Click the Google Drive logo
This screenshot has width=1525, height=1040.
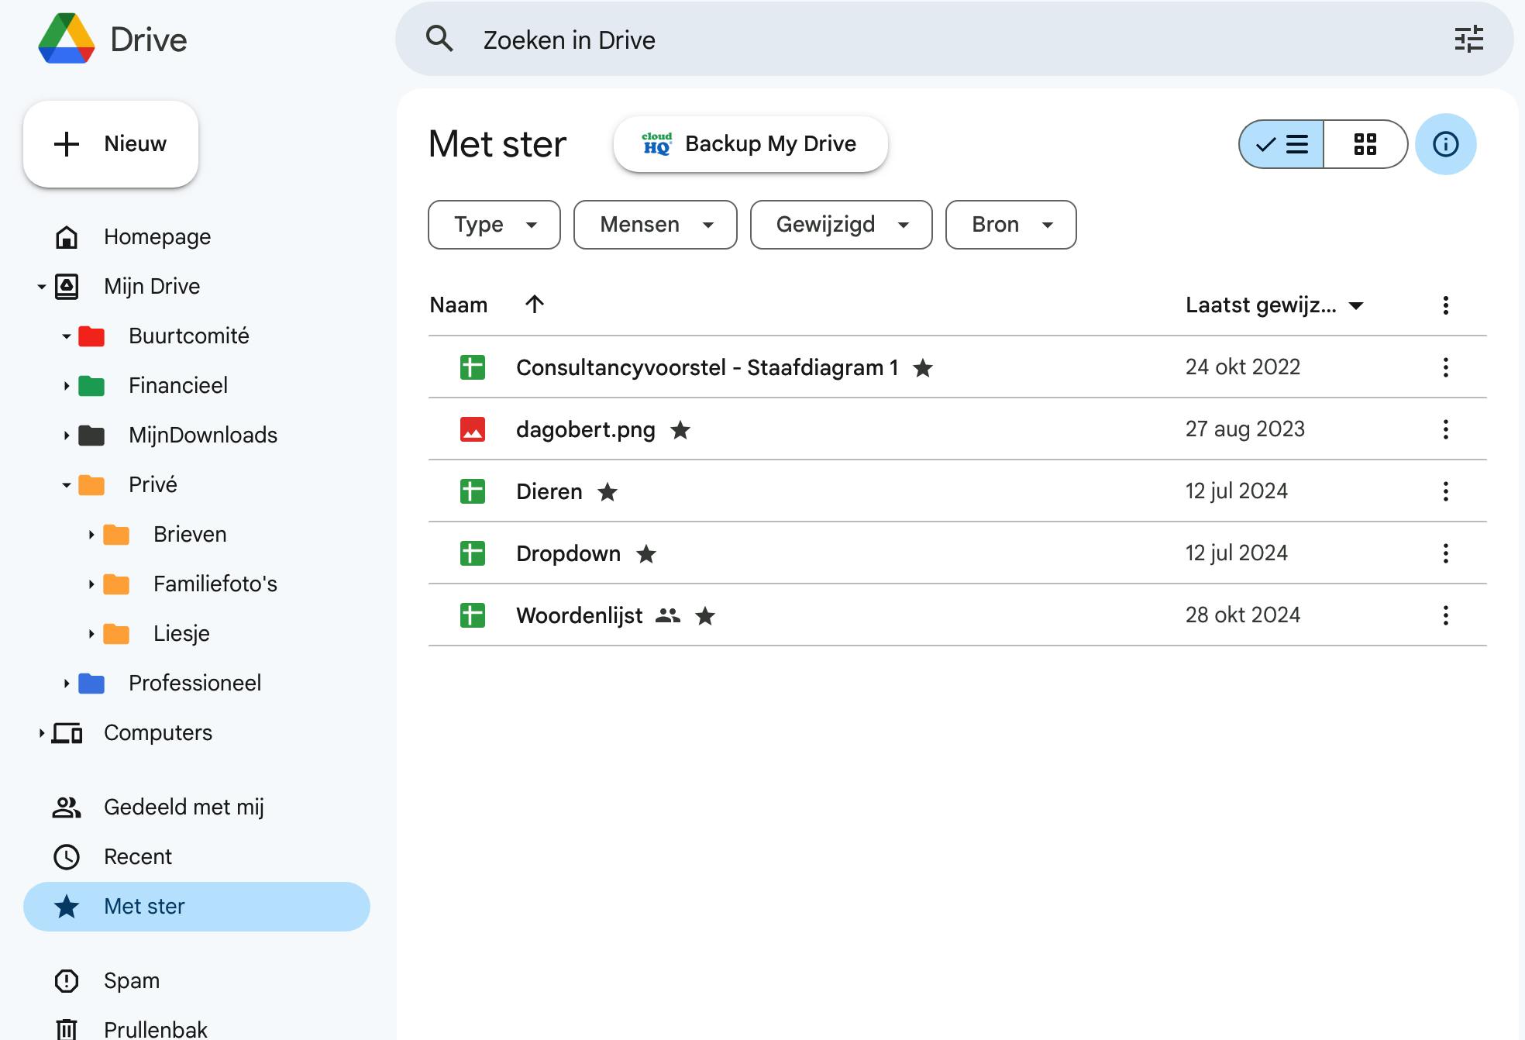pyautogui.click(x=67, y=39)
